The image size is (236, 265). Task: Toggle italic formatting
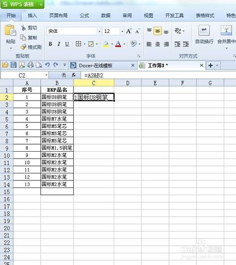click(59, 44)
